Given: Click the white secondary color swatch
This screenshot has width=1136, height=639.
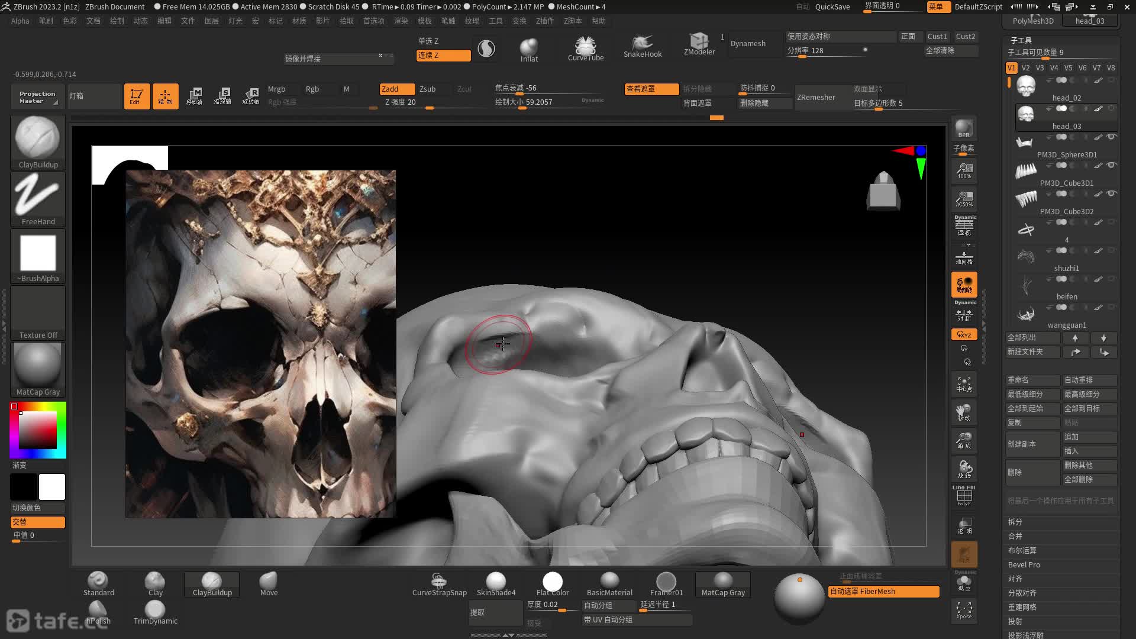Looking at the screenshot, I should click(x=52, y=487).
